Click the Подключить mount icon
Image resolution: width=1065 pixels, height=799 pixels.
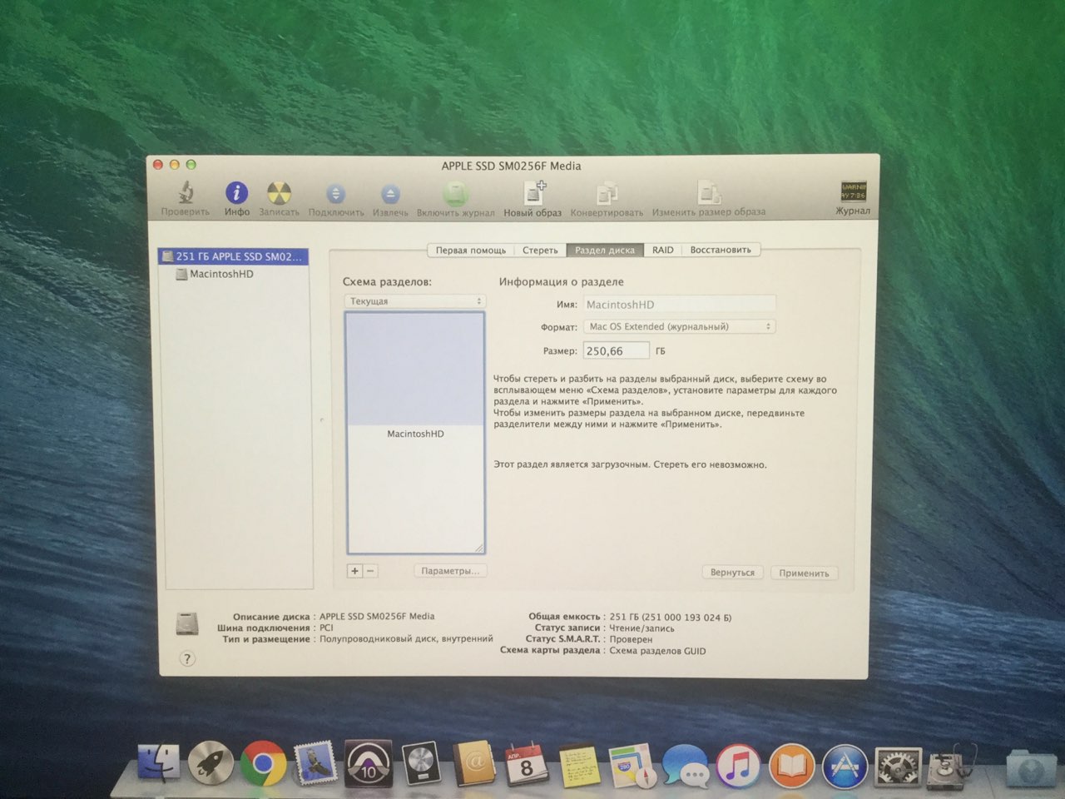[x=335, y=194]
